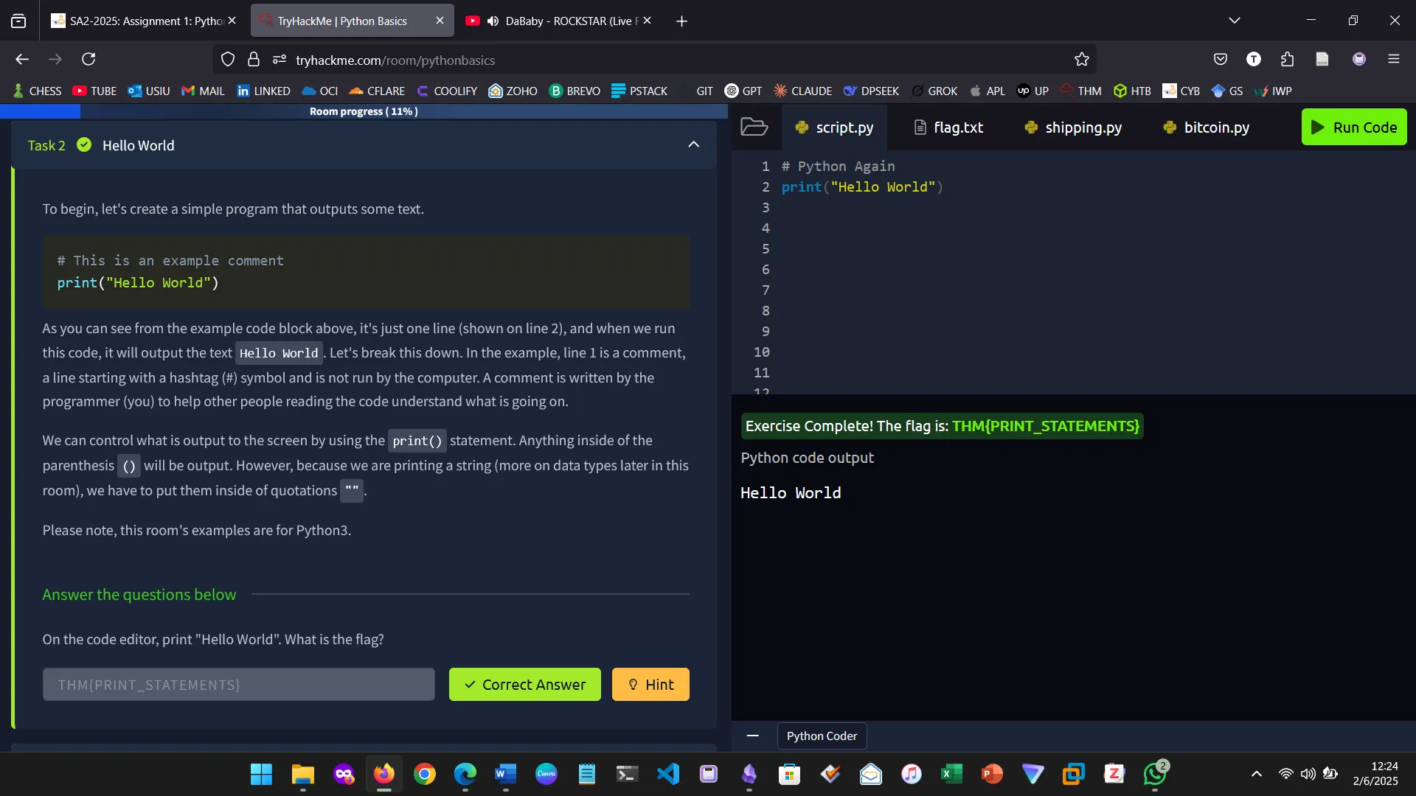Launch VS Code from the taskbar

tap(667, 774)
